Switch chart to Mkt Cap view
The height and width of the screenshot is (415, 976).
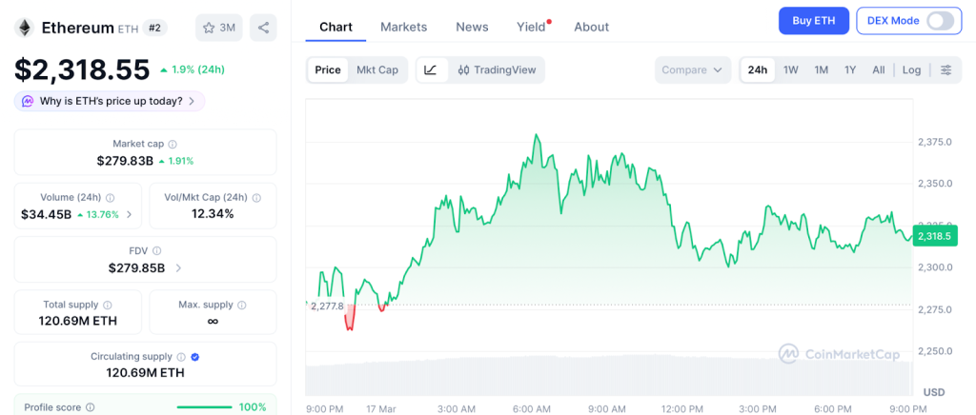377,69
